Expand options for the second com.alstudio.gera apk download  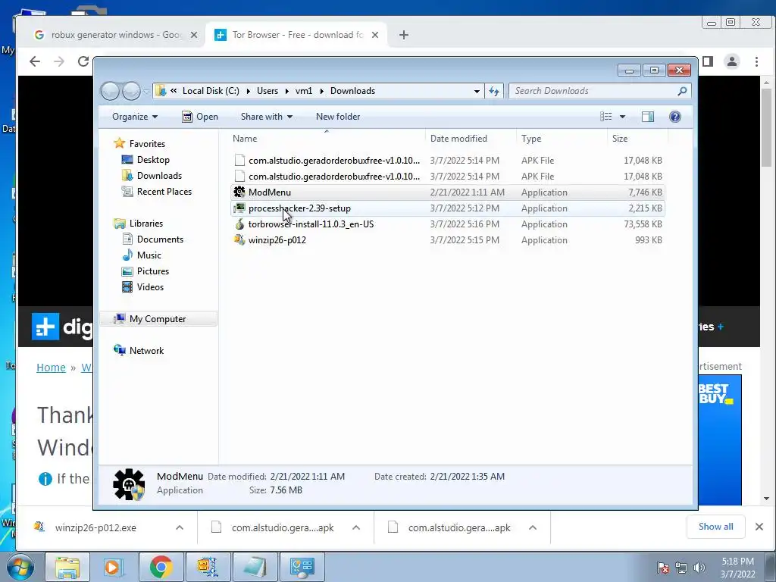point(533,527)
